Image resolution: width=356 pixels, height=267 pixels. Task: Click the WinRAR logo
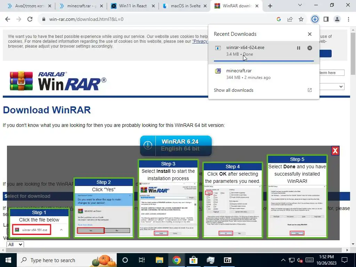coord(58,81)
